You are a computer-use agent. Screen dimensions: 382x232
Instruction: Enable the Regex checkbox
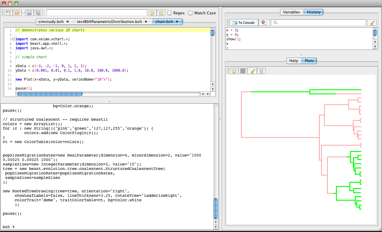(169, 13)
